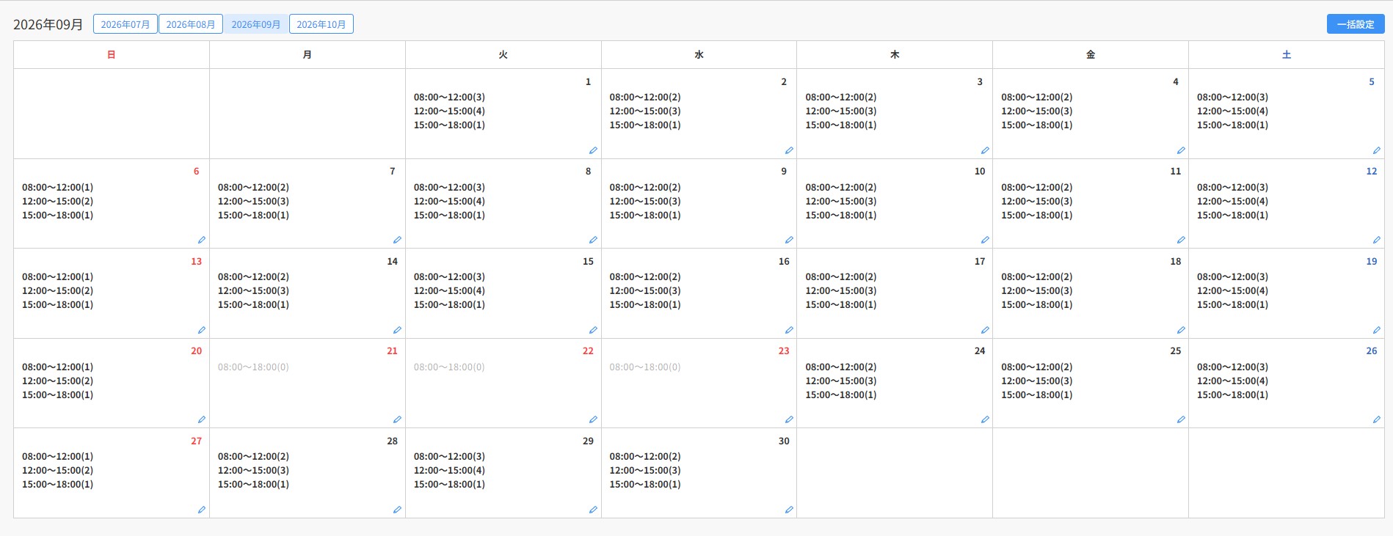Click the 土 column header
Image resolution: width=1393 pixels, height=536 pixels.
[1287, 55]
